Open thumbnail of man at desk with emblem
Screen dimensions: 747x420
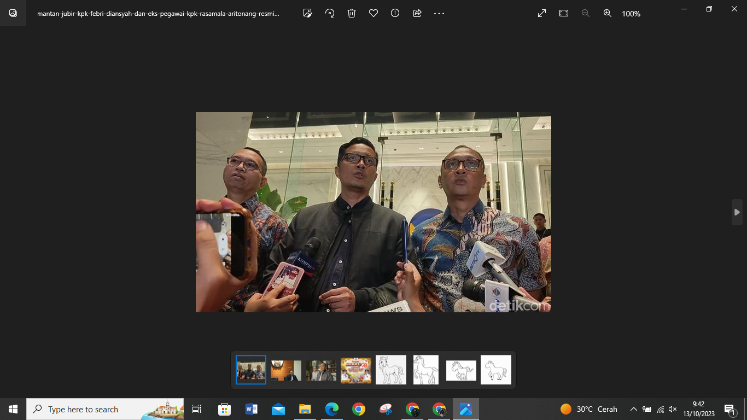[286, 370]
